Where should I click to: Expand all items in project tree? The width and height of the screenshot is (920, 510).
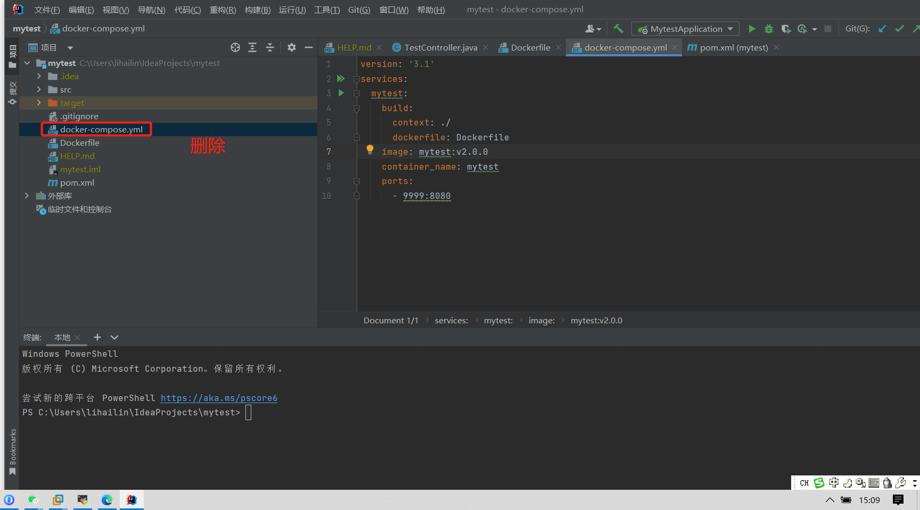[252, 47]
